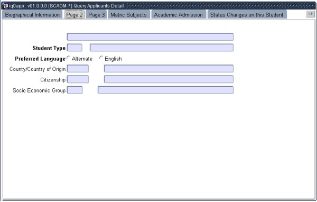
Task: Click the Preferred Language label
Action: pyautogui.click(x=40, y=59)
